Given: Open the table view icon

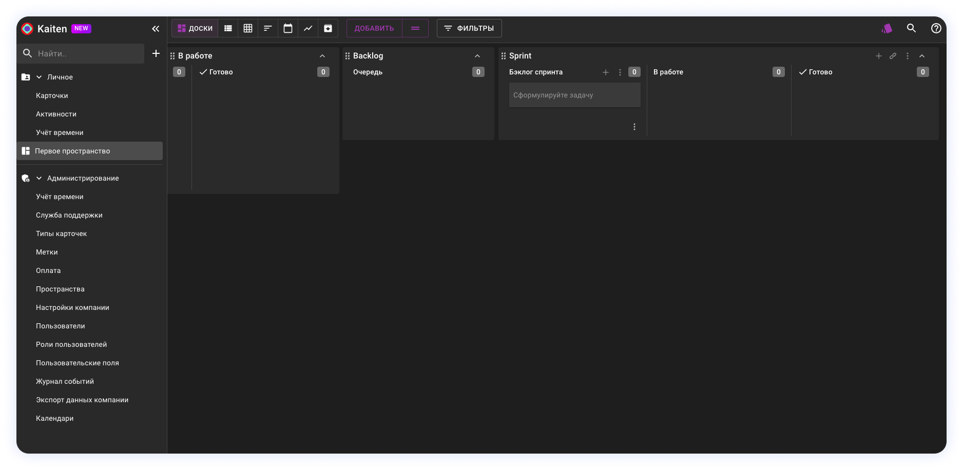Looking at the screenshot, I should (248, 28).
